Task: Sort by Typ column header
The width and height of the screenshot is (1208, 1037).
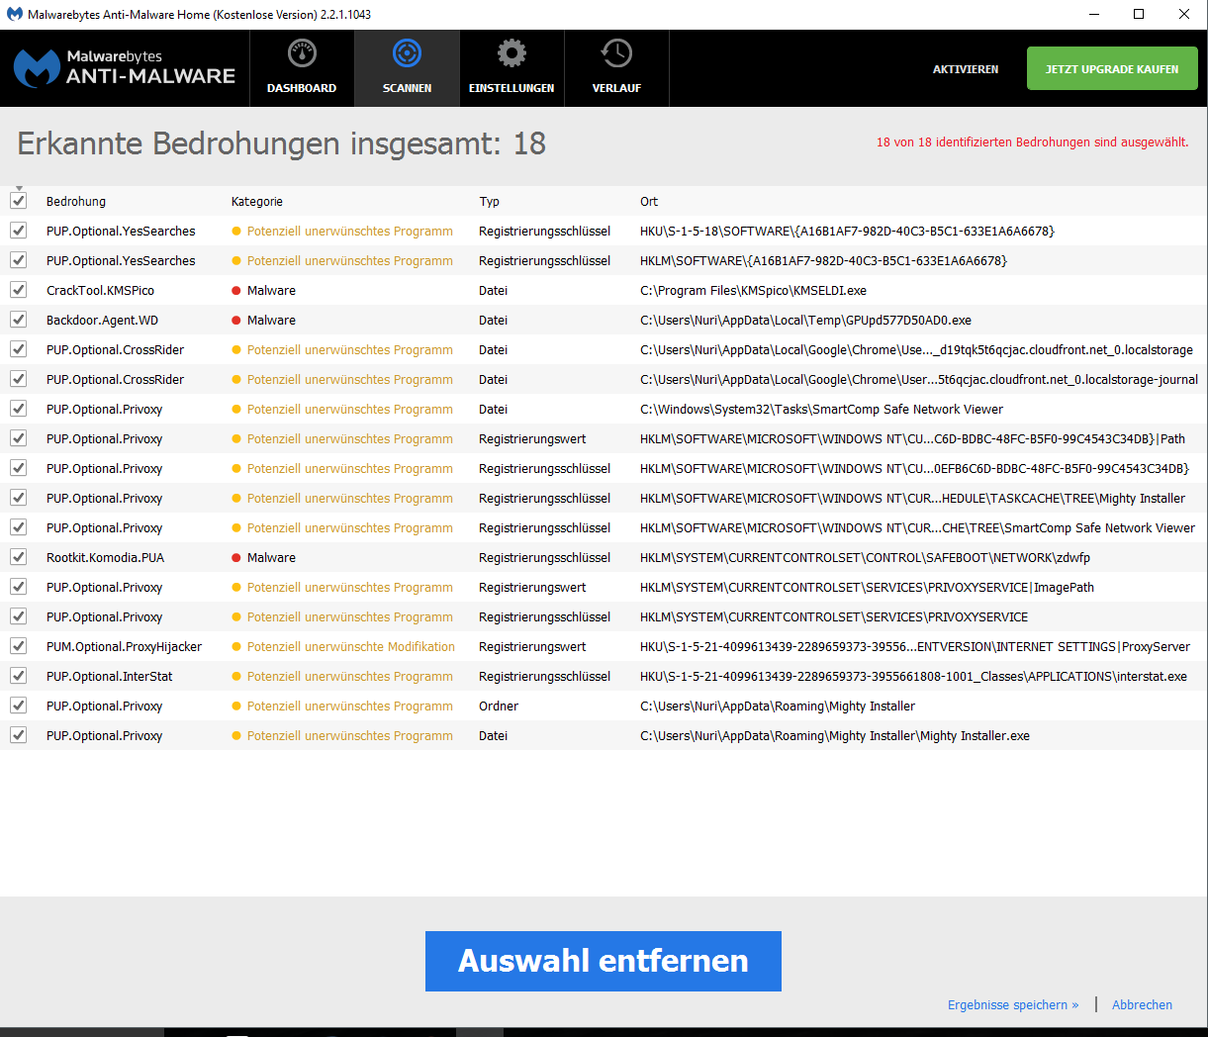Action: click(490, 201)
